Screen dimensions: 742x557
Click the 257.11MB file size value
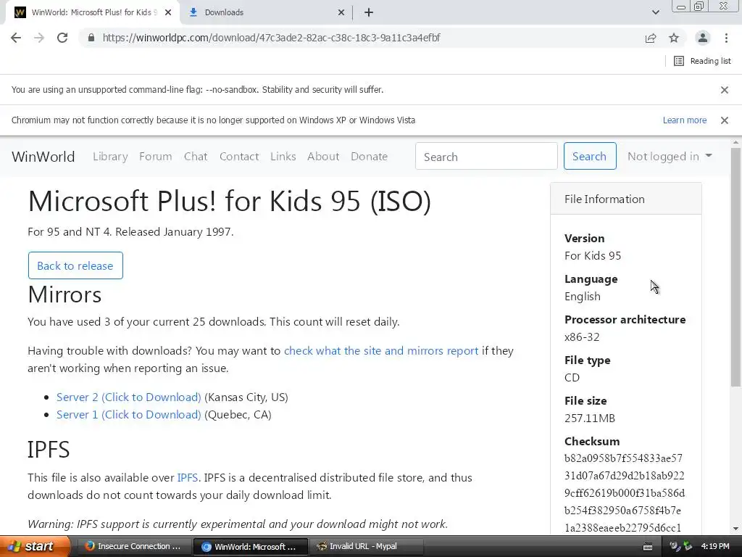click(x=590, y=418)
